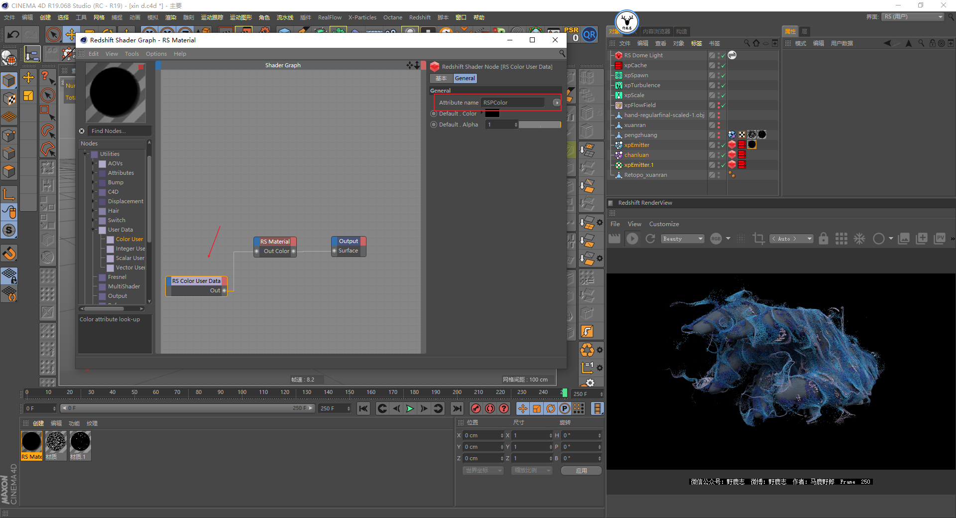
Task: Refresh the Redshift RenderView
Action: coord(650,239)
